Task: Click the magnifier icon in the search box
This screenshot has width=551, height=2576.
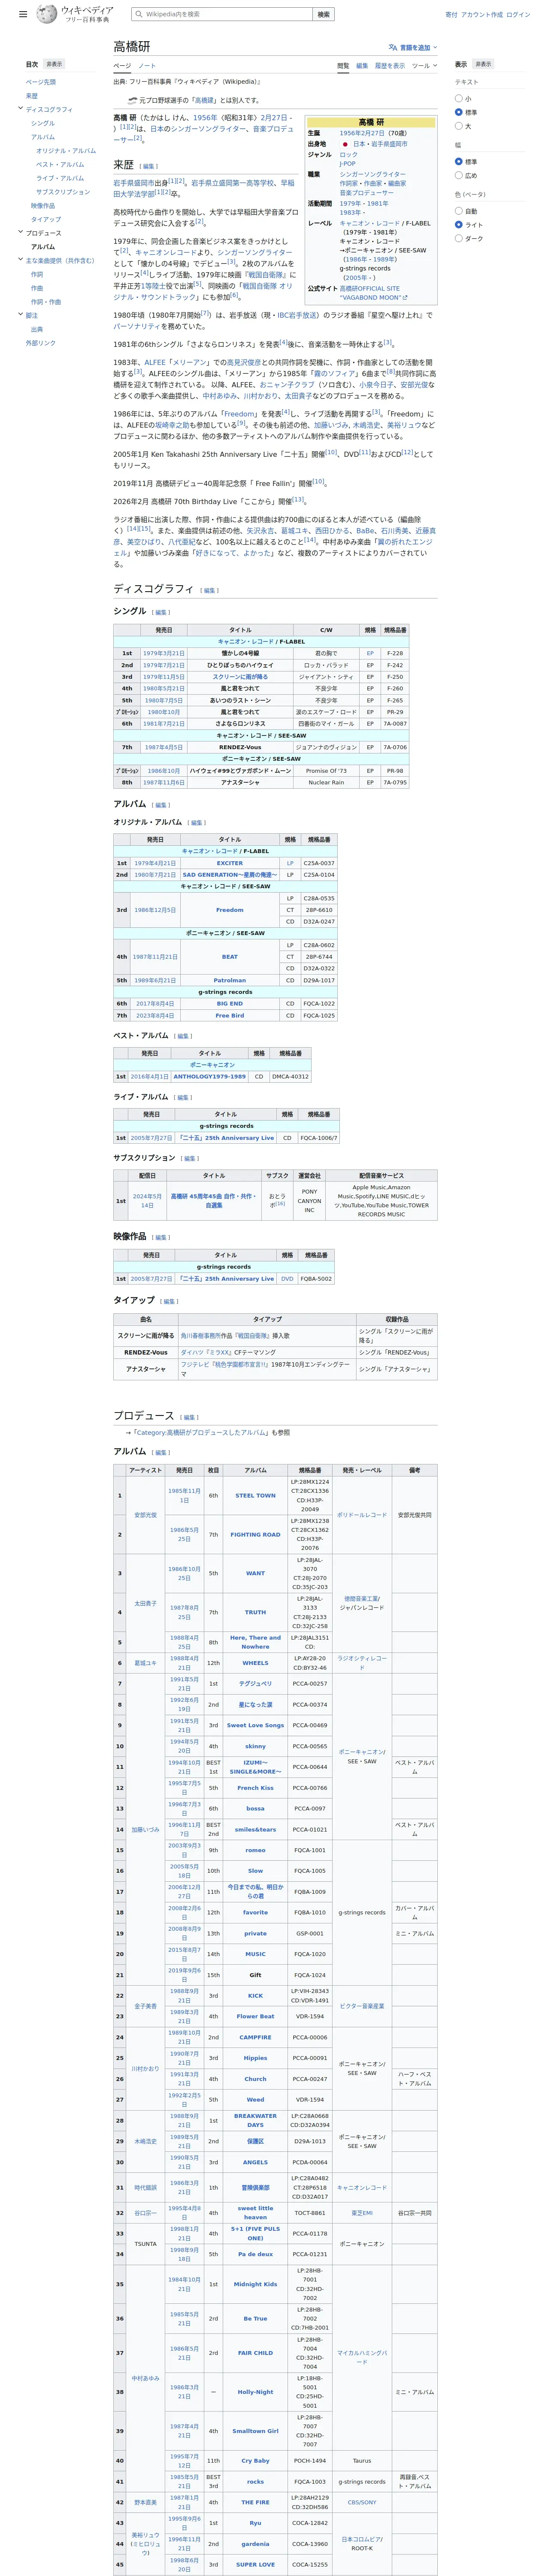Action: click(138, 15)
